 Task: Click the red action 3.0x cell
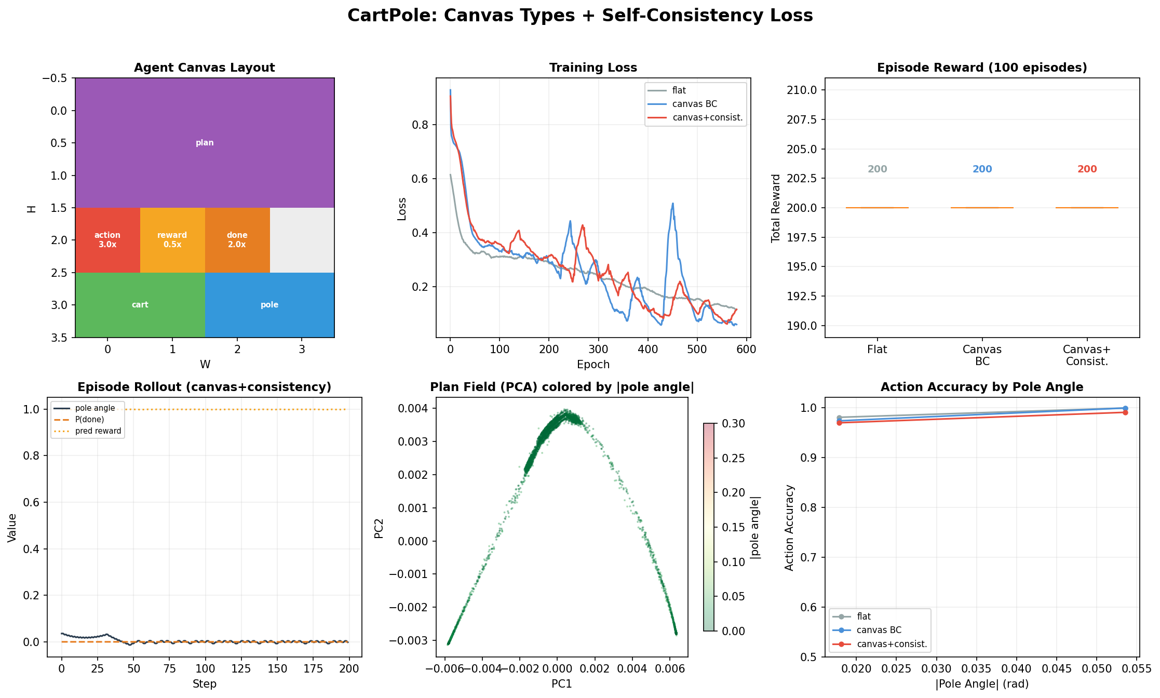[x=107, y=240]
